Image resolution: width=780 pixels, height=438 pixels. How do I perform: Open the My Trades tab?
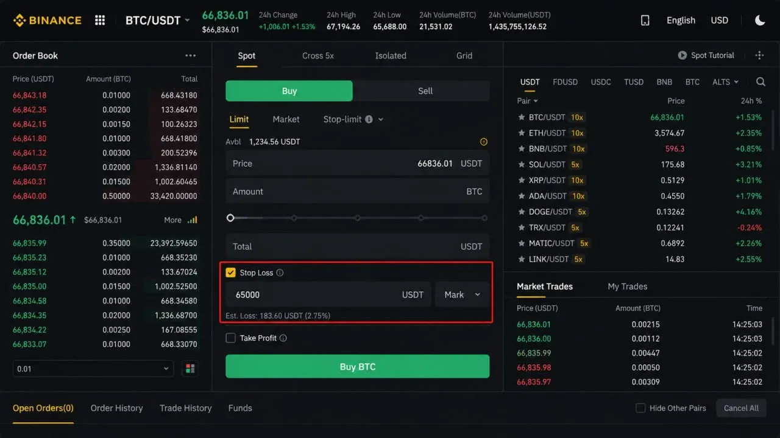(x=628, y=287)
